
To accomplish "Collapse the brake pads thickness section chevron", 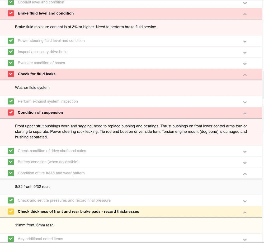I will point(245,212).
